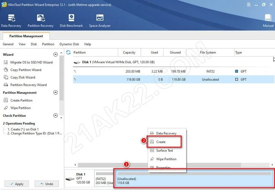
Task: Click horizontal scrollbar left arrow
Action: [75, 165]
